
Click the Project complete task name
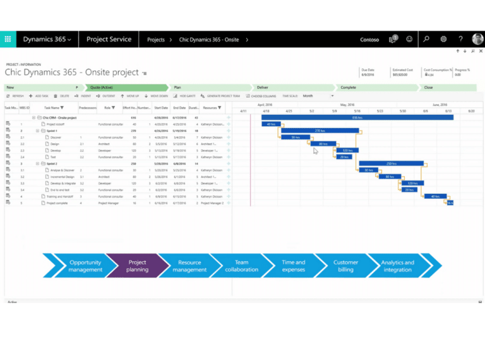57,203
